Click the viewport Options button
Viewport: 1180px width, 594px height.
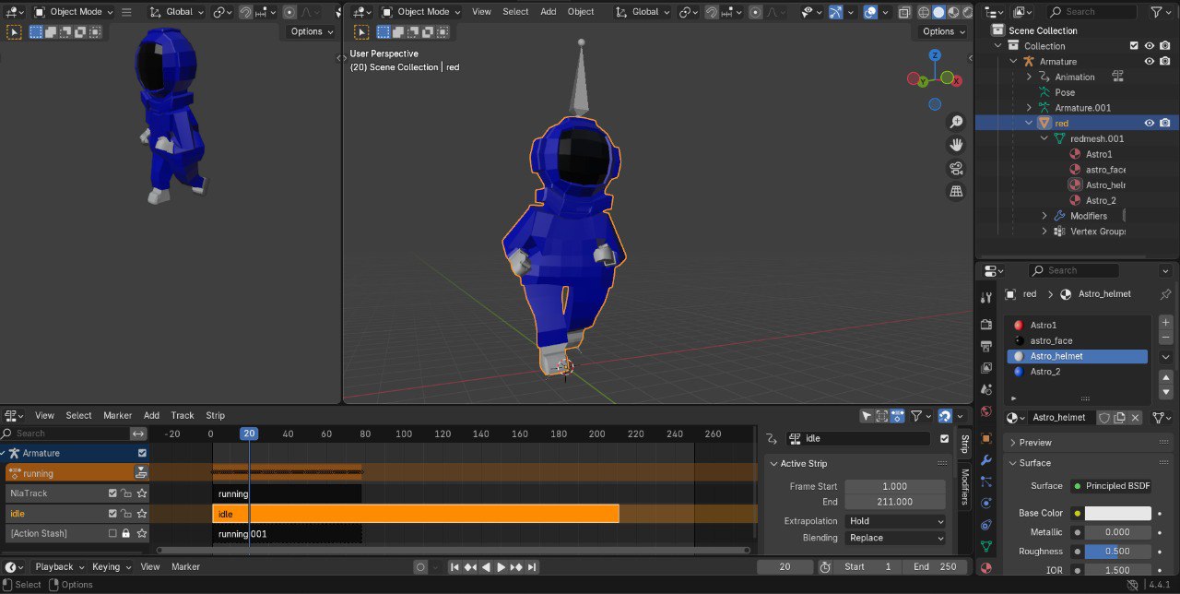click(938, 31)
